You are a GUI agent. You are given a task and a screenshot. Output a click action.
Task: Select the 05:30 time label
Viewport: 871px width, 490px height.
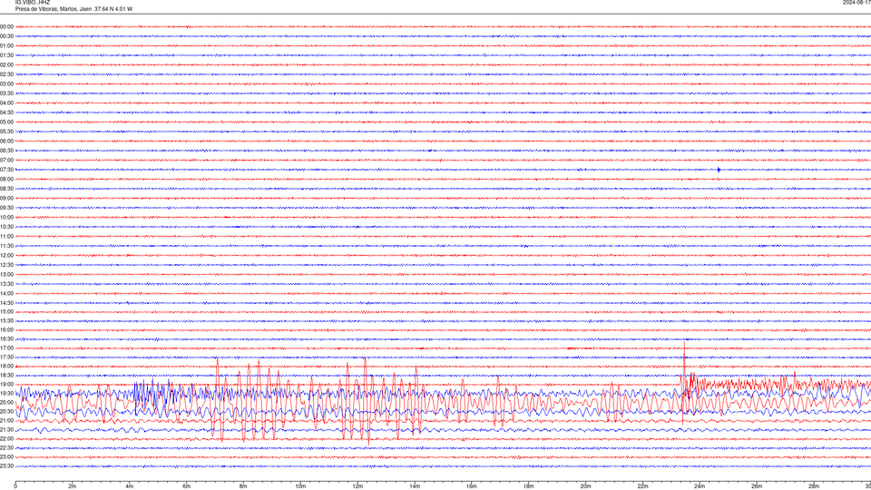point(6,132)
